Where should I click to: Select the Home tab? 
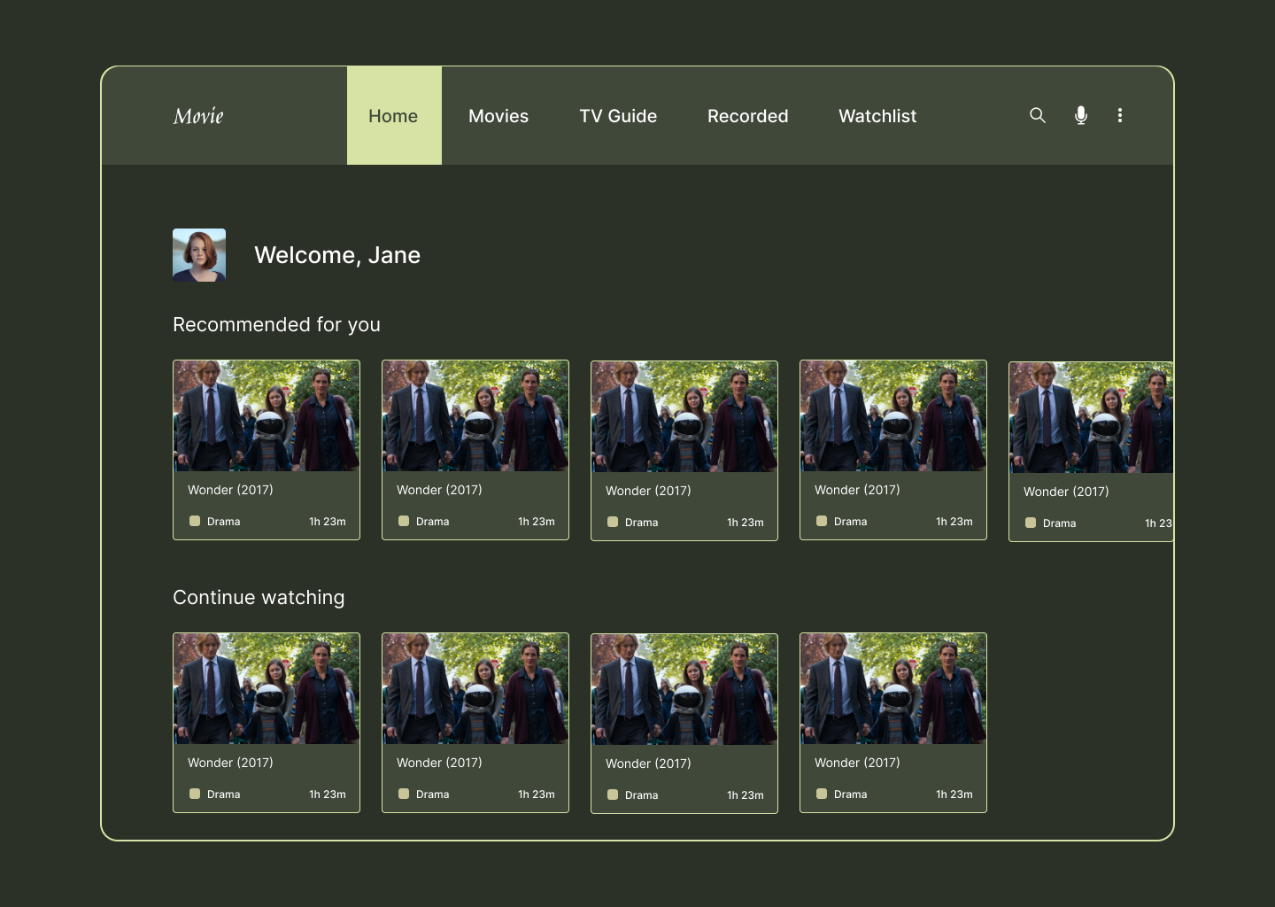click(394, 115)
